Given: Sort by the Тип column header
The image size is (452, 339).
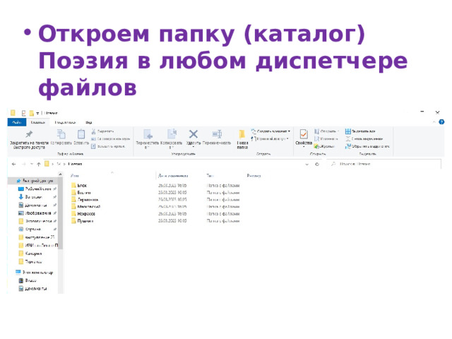Looking at the screenshot, I should pyautogui.click(x=210, y=175).
